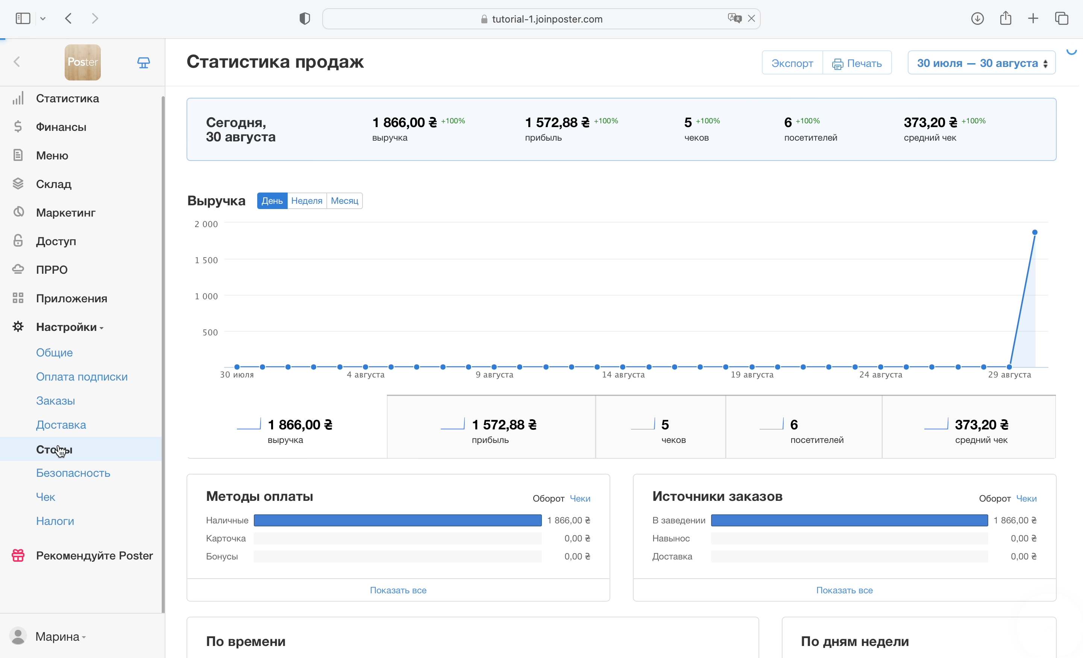Expand the Марина user menu
Viewport: 1083px width, 658px height.
[57, 636]
